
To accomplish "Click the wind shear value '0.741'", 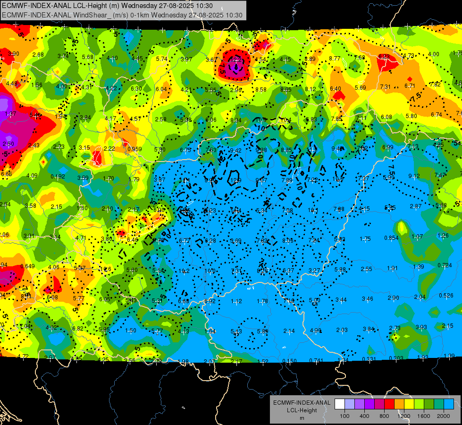I will tap(317, 360).
